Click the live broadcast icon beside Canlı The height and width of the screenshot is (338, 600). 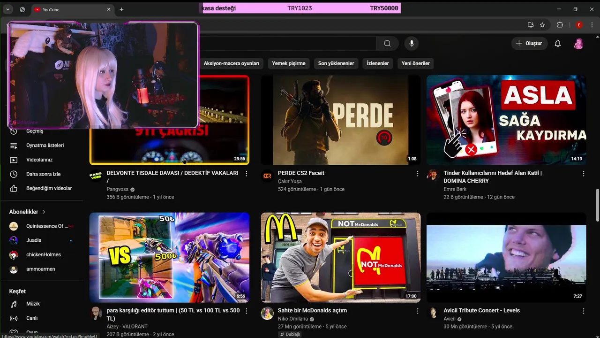click(14, 318)
